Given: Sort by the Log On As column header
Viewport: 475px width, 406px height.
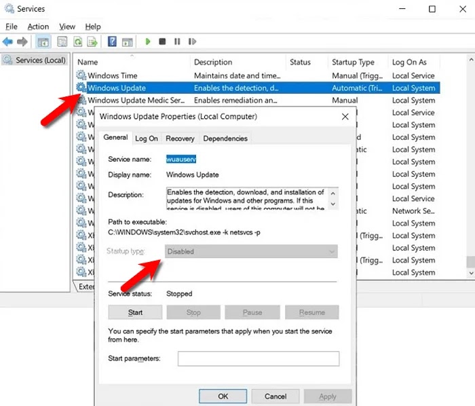Looking at the screenshot, I should pyautogui.click(x=414, y=62).
